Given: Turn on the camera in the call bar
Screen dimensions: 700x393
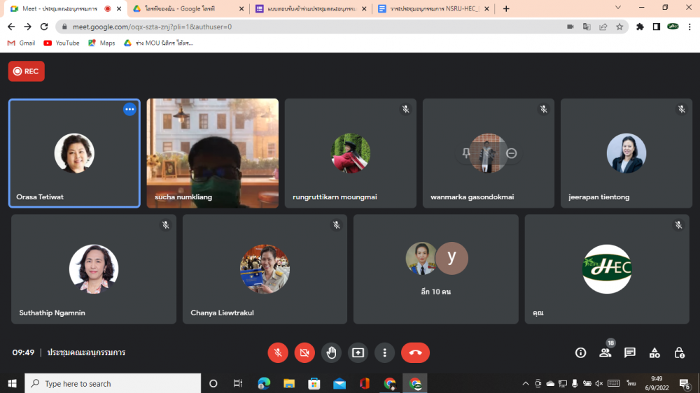Looking at the screenshot, I should [x=304, y=353].
